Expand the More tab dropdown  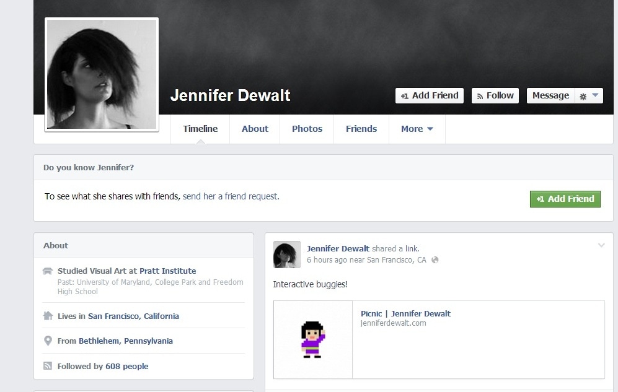417,129
